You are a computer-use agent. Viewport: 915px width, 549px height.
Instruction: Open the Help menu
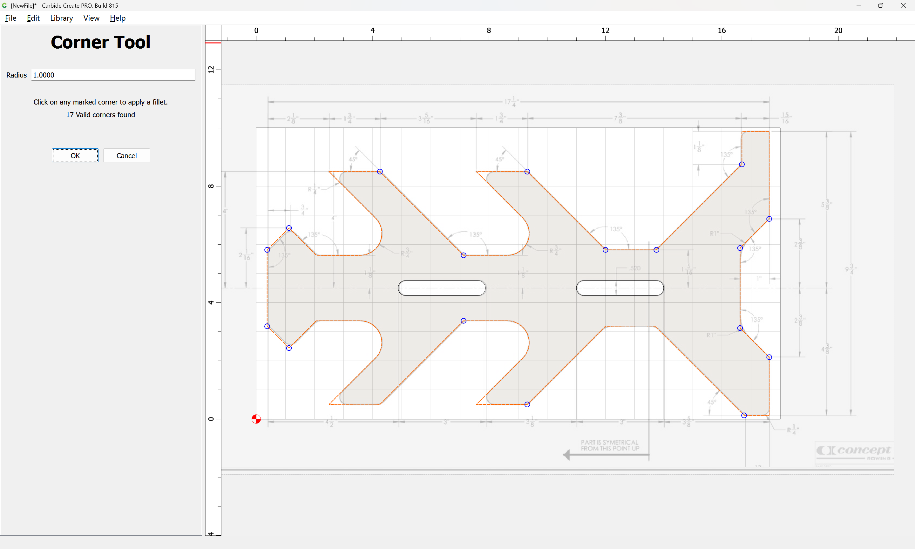(x=118, y=18)
